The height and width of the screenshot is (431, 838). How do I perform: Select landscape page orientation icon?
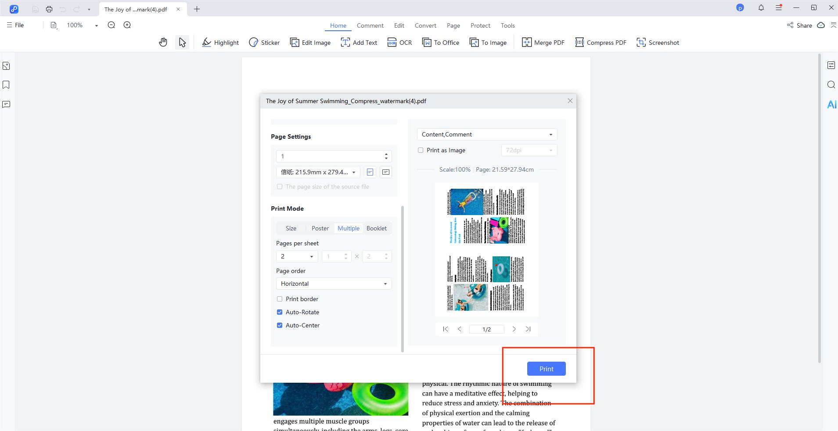point(386,172)
